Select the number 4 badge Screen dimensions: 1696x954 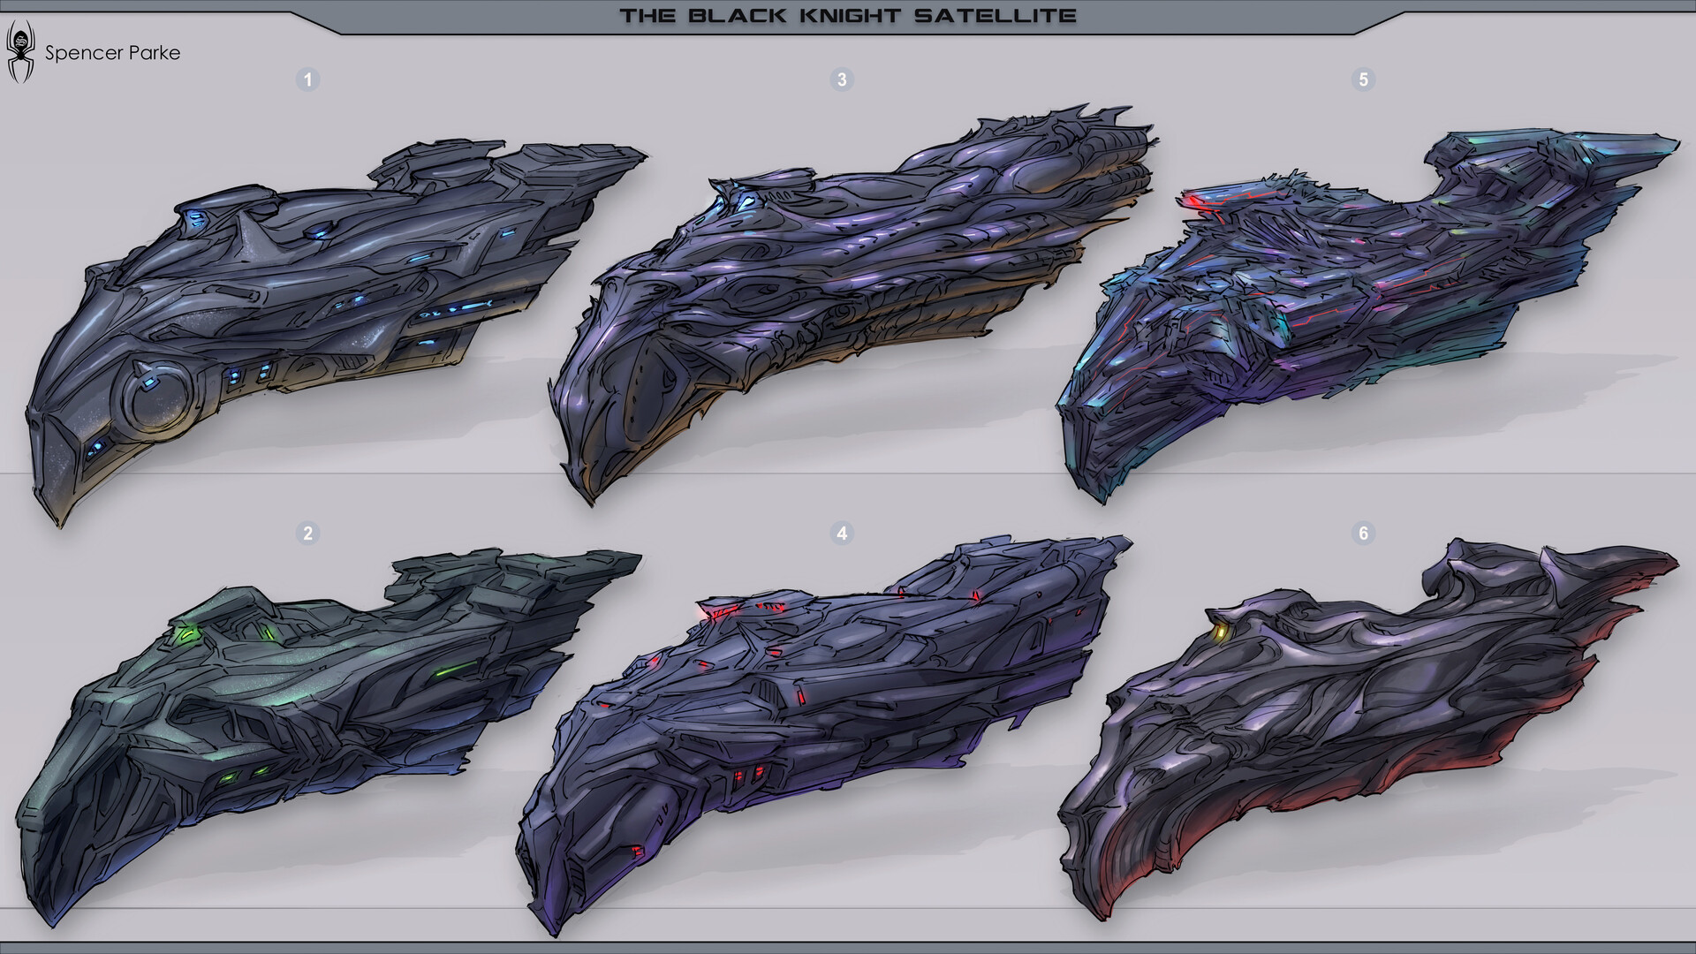842,534
